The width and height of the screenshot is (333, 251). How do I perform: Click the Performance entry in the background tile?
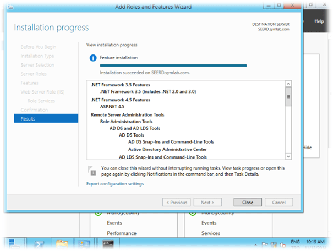(122, 233)
